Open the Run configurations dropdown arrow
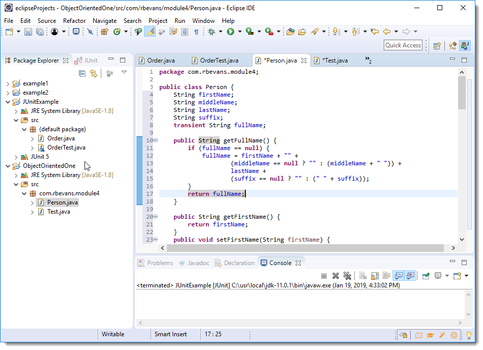This screenshot has height=350, width=483. pos(240,32)
